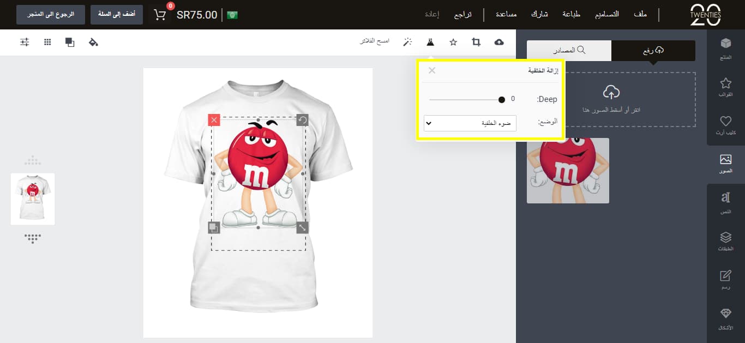The image size is (745, 343).
Task: Click the cloud upload toolbar icon
Action: click(498, 42)
